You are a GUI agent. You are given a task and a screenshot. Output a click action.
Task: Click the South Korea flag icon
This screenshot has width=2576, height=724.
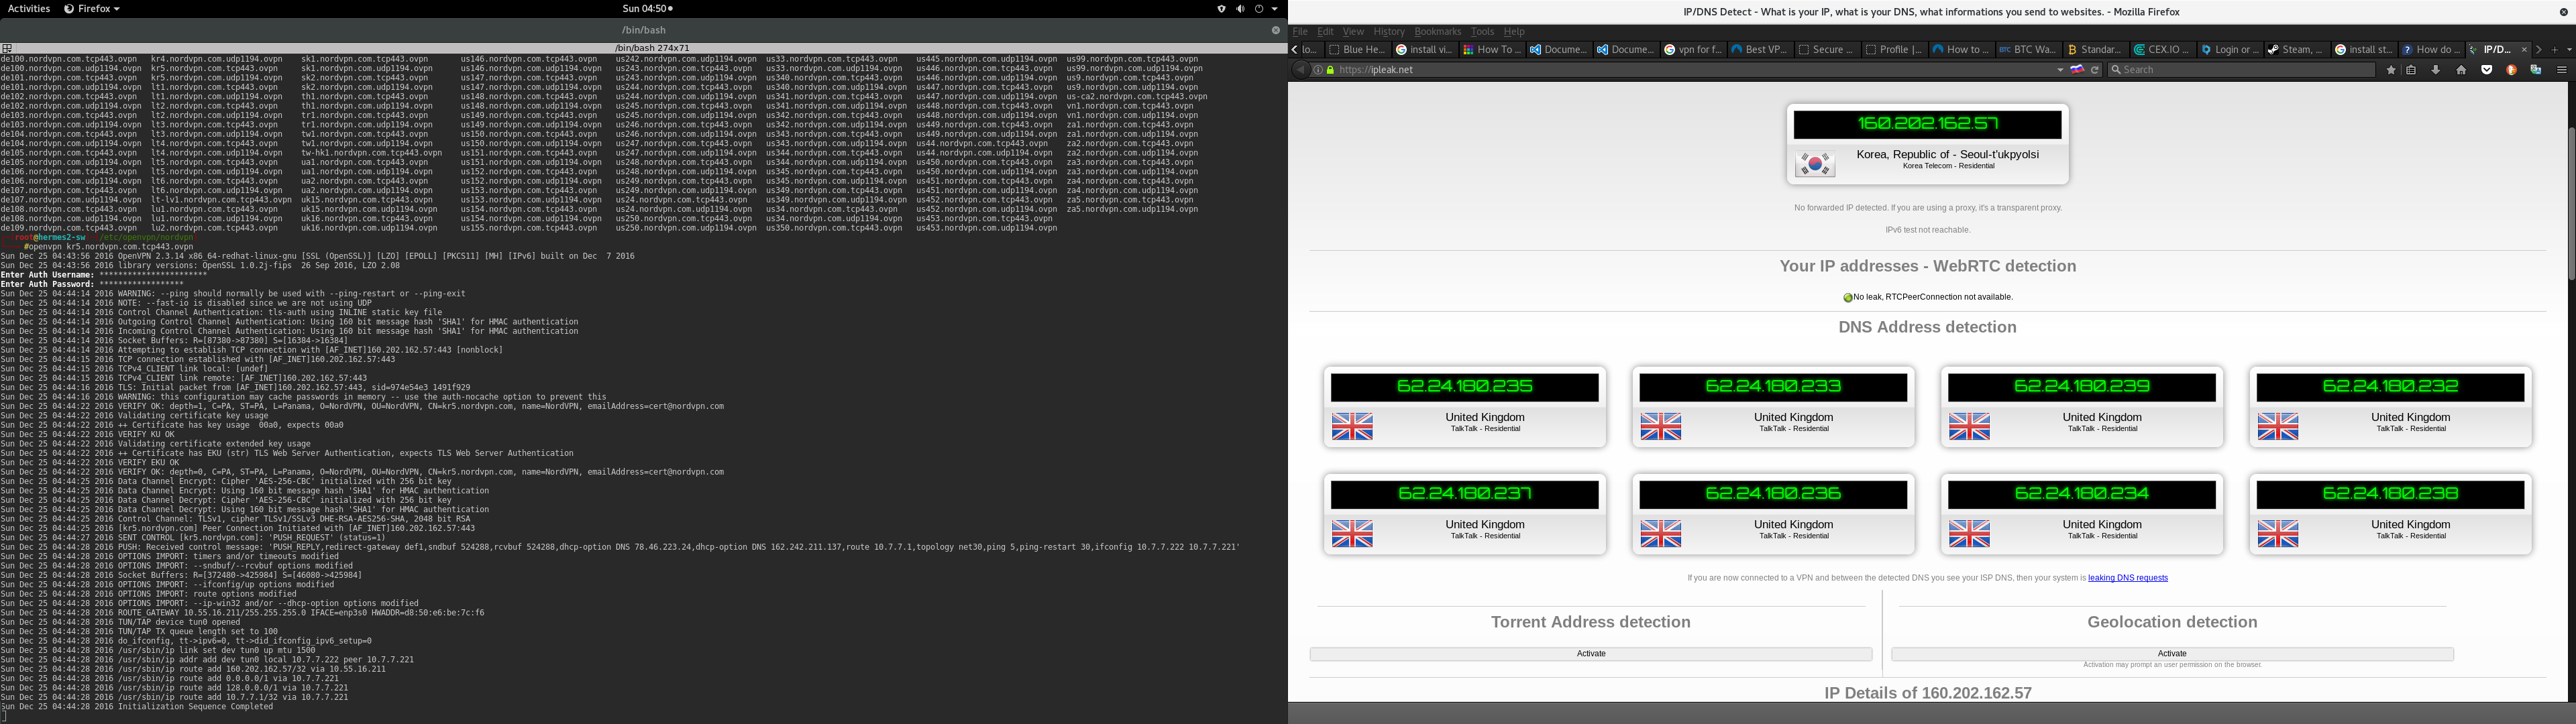pos(1815,164)
